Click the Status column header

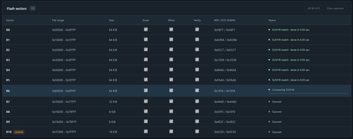(x=272, y=20)
